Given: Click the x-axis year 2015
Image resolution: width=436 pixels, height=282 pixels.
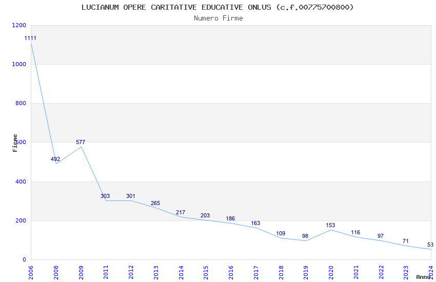Looking at the screenshot, I should tap(206, 272).
